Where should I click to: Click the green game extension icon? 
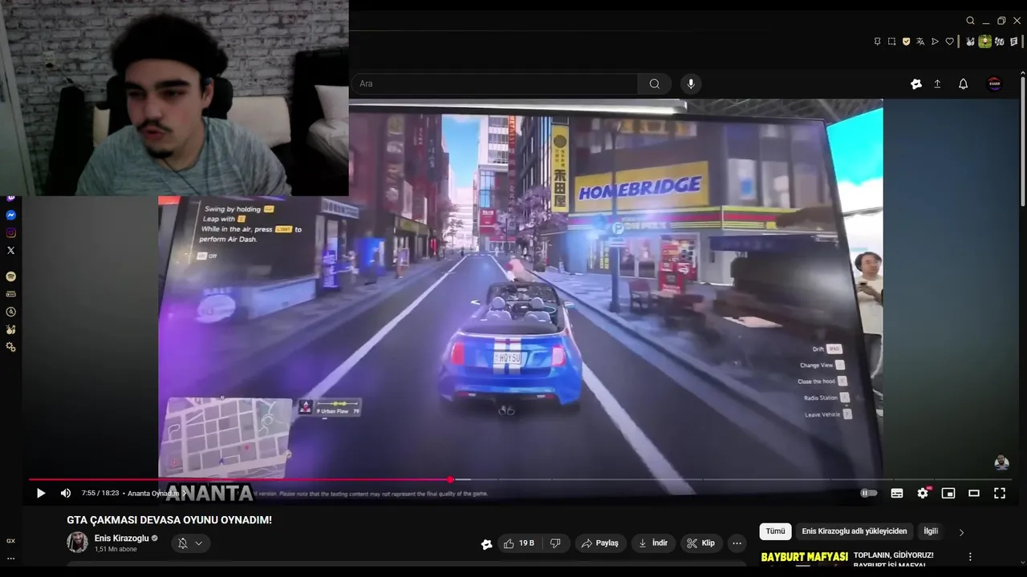[x=984, y=42]
